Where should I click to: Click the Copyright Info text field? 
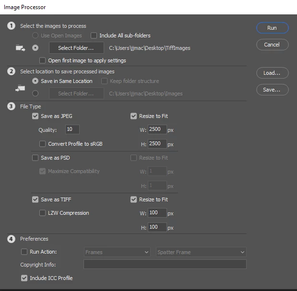tap(165, 264)
